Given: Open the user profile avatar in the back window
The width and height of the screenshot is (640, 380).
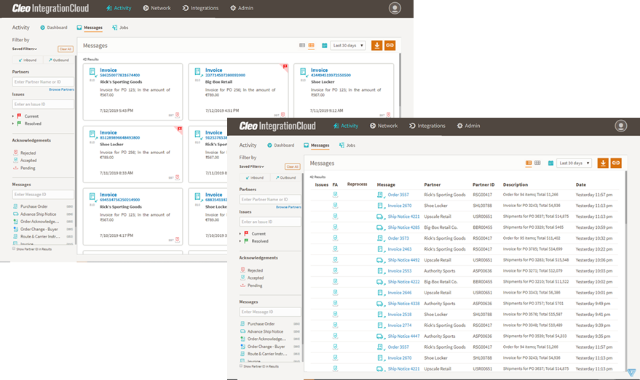Looking at the screenshot, I should click(x=395, y=8).
